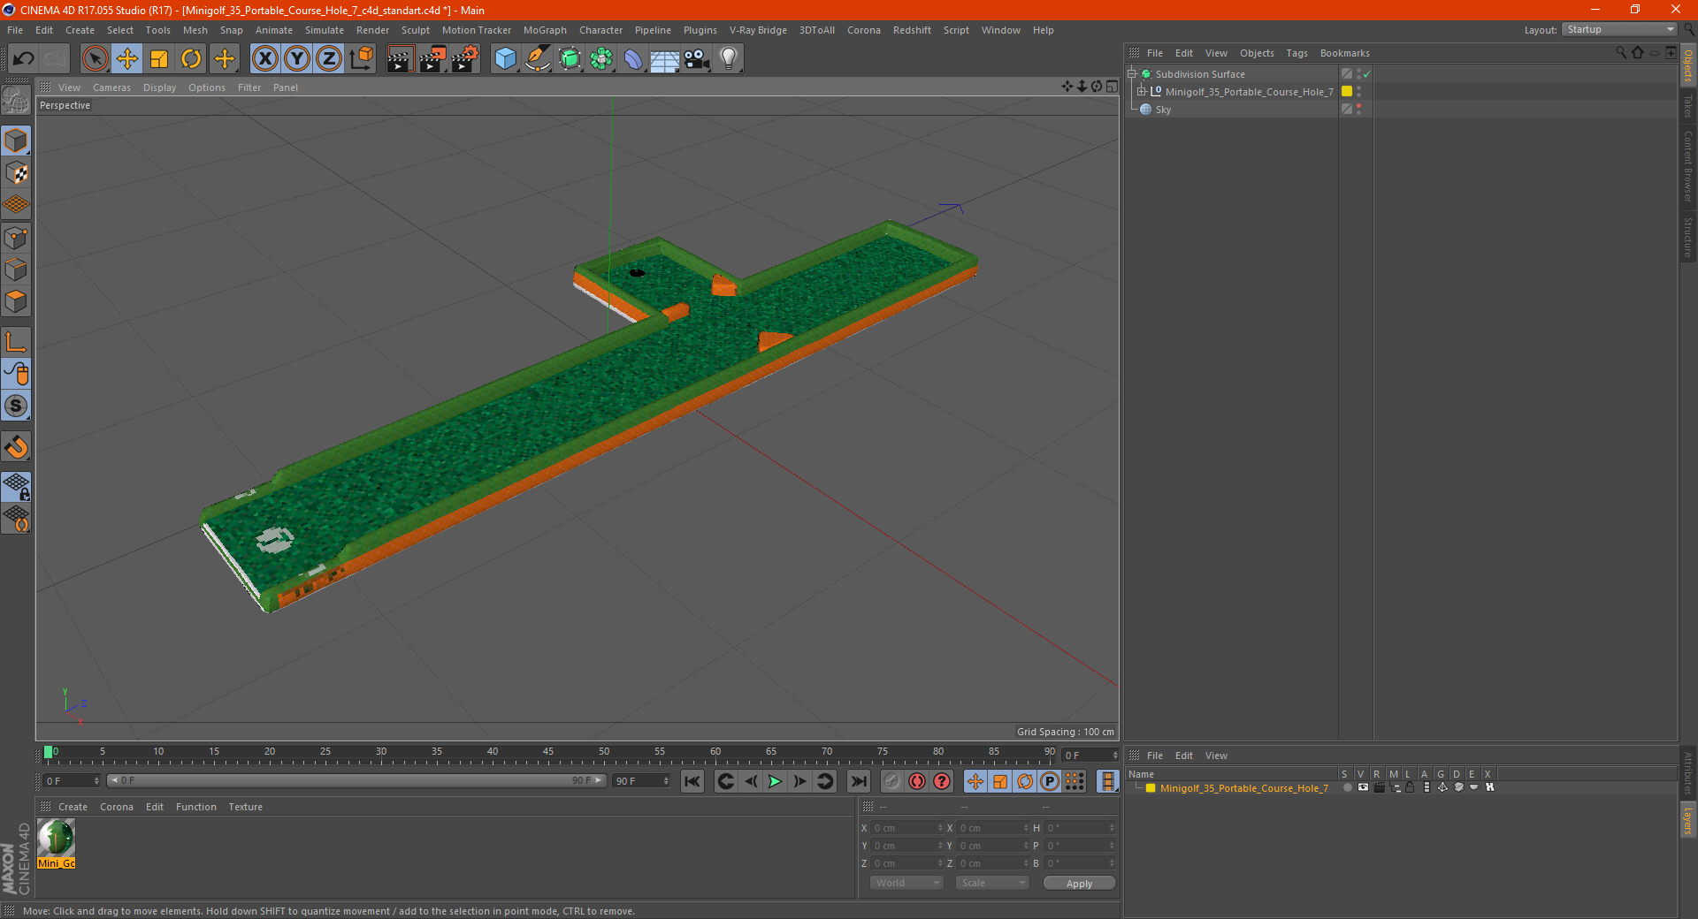Go to start of animation

(692, 781)
